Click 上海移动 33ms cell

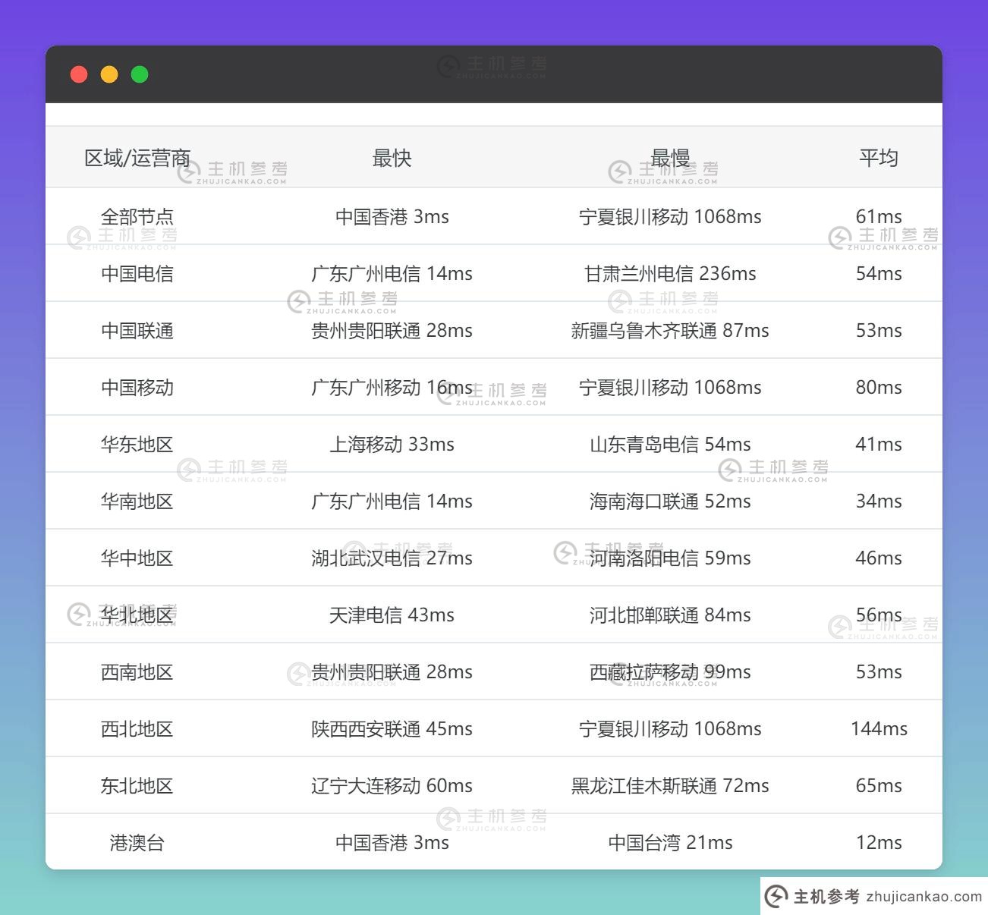392,445
